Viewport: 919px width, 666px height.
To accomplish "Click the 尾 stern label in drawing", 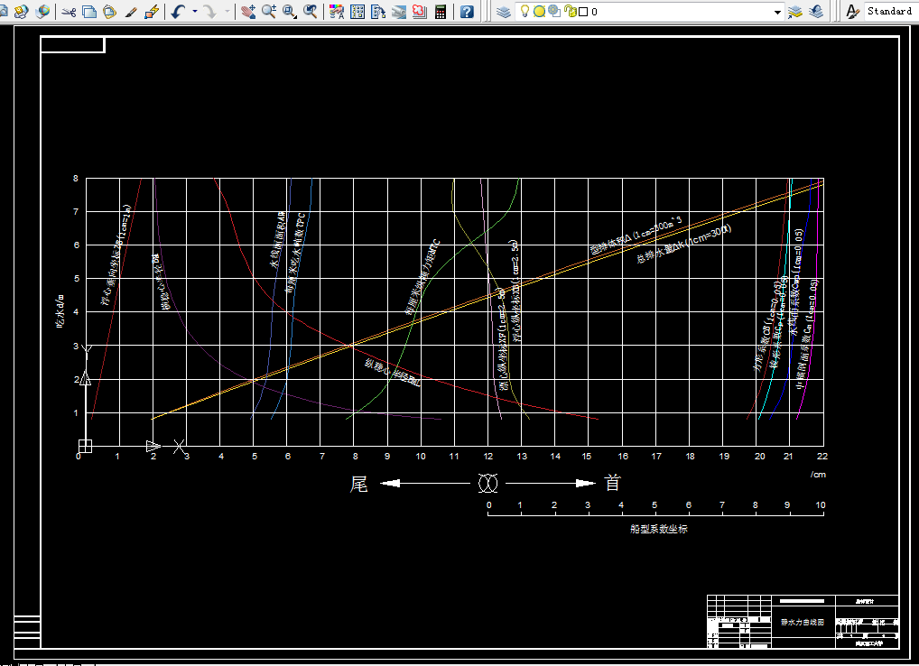I will click(358, 484).
